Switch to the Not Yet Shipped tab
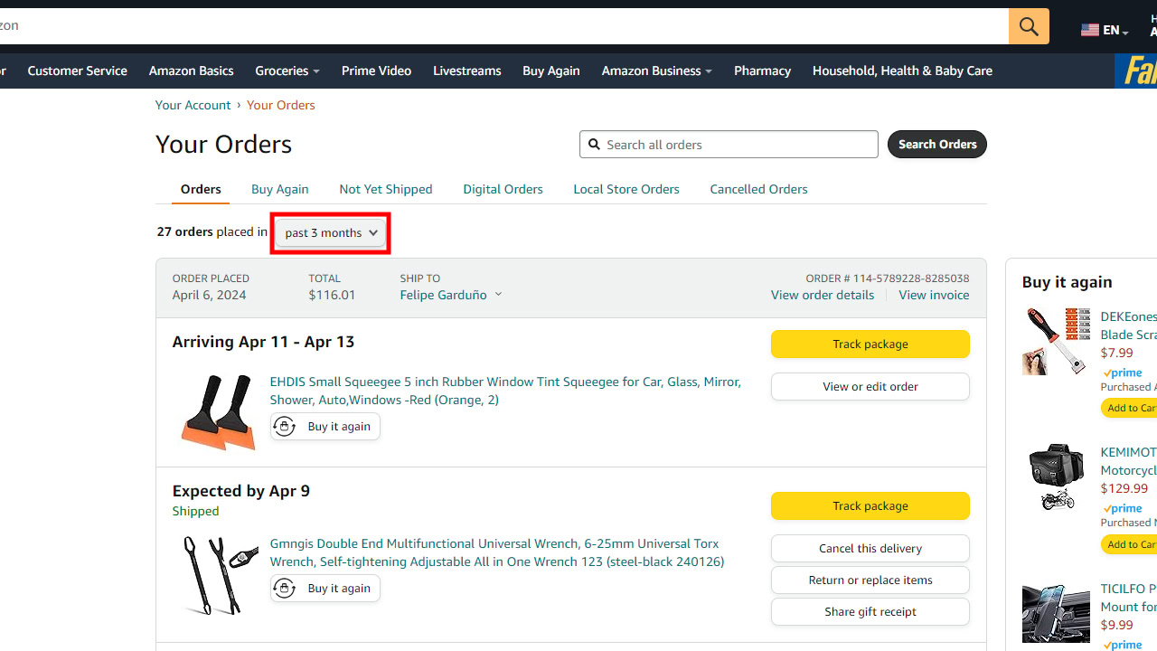Screen dimensions: 1157x651 coord(386,189)
